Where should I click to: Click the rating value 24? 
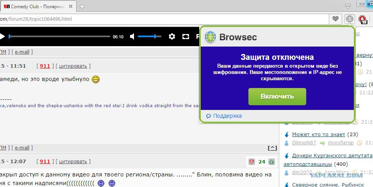coord(262,162)
